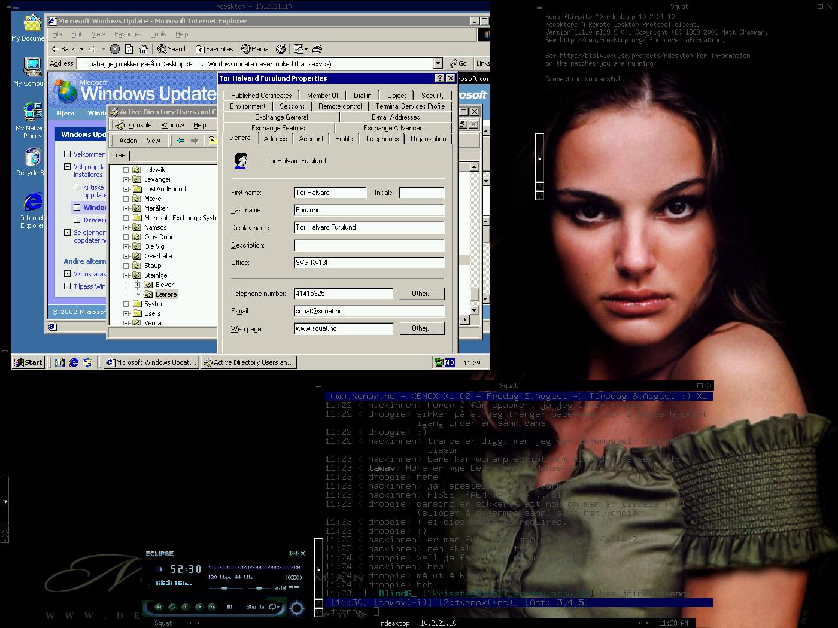Expand the Users tree node
The height and width of the screenshot is (628, 838).
tap(126, 313)
